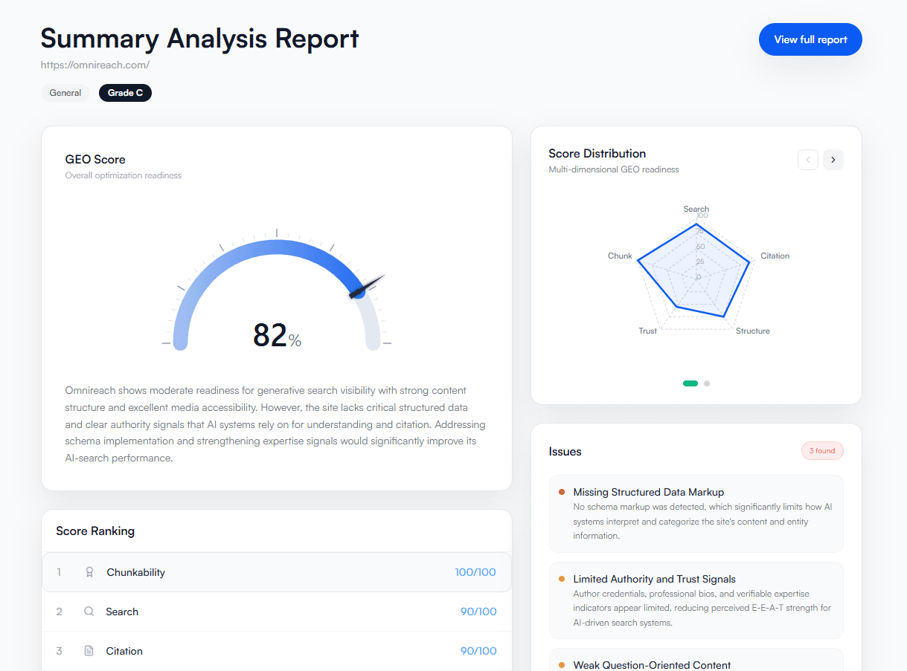The image size is (907, 671).
Task: Click the Multi-dimensional GEO readiness subtitle
Action: tap(614, 169)
